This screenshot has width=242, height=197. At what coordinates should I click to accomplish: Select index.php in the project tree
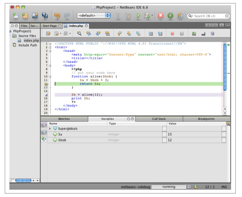pos(31,40)
